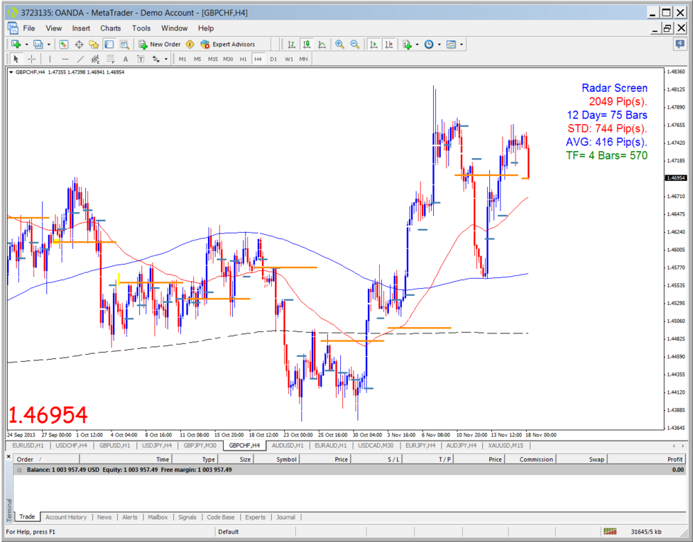Click the New Order button
Screen dimensions: 693x542
tap(159, 44)
